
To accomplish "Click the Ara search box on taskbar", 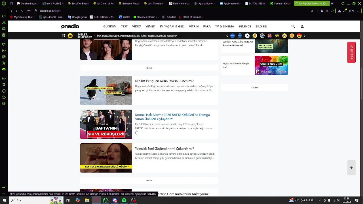I will coord(36,200).
